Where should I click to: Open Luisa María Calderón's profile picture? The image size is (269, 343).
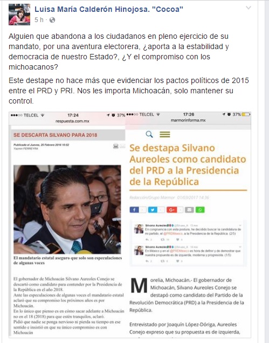point(19,15)
